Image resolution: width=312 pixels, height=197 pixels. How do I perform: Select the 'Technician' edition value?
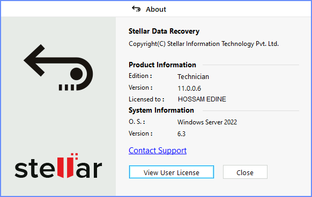(193, 77)
